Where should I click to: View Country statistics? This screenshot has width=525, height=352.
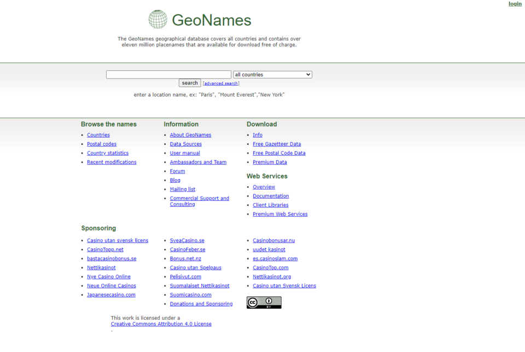pos(108,153)
